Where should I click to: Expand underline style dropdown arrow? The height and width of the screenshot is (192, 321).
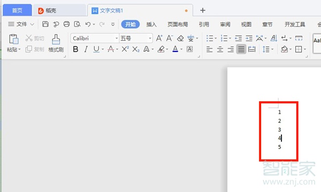(x=103, y=49)
